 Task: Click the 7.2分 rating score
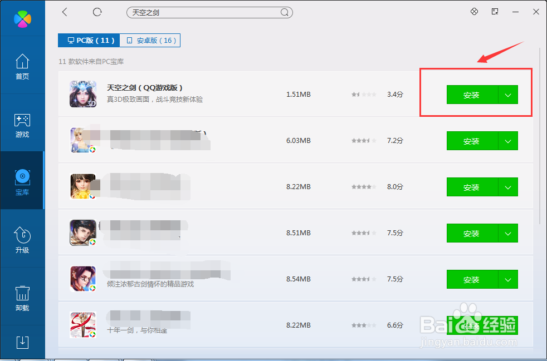tap(395, 140)
